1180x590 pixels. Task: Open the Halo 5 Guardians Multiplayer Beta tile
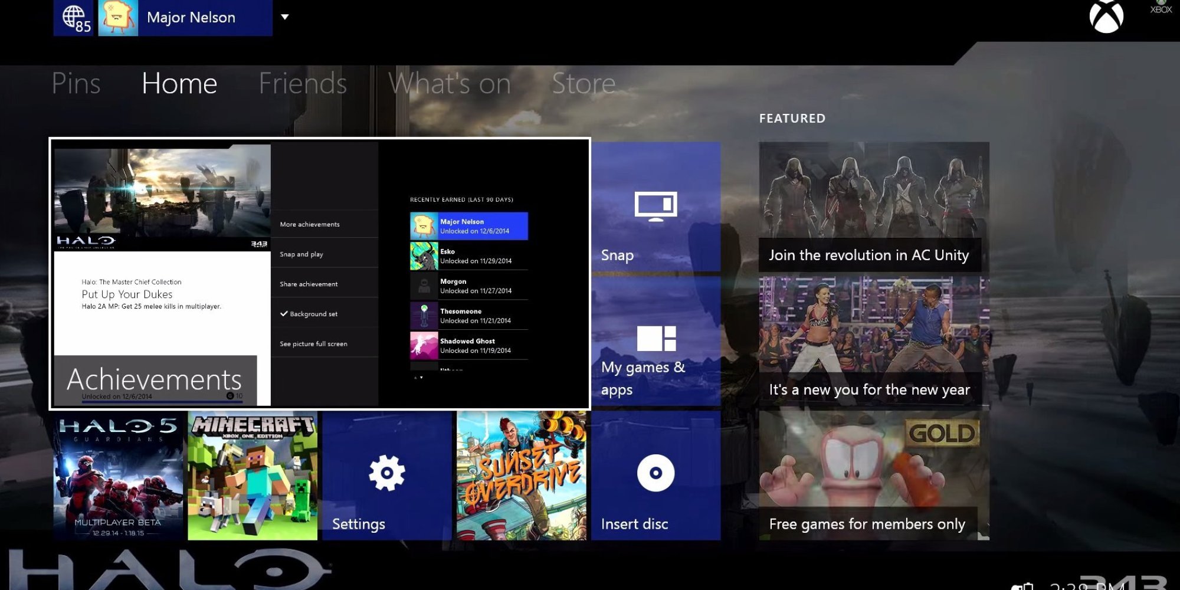point(116,478)
